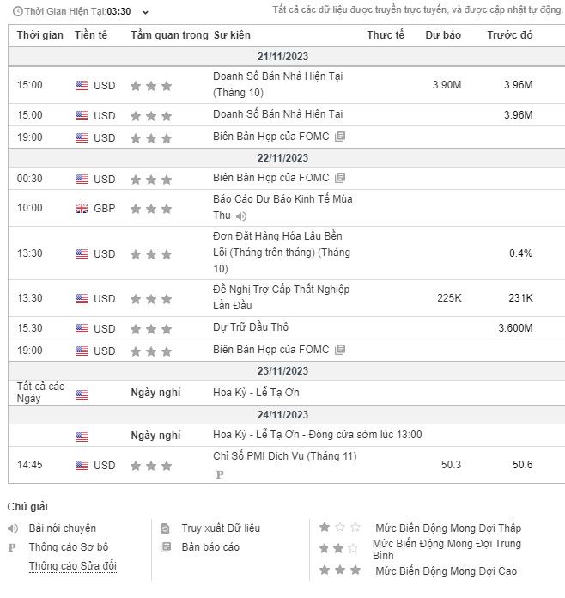Click preliminary P icon under PMI Dịch Vụ
The image size is (565, 598).
click(x=218, y=474)
